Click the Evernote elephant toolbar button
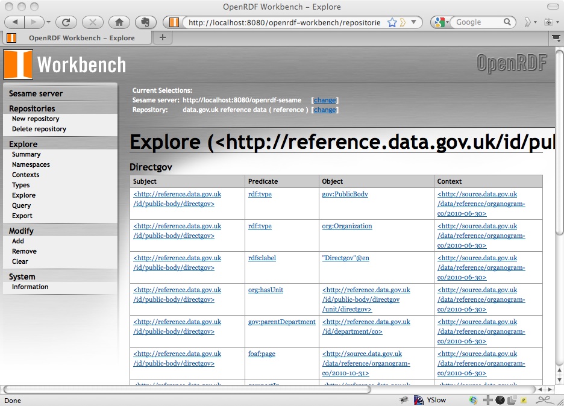 tap(145, 22)
